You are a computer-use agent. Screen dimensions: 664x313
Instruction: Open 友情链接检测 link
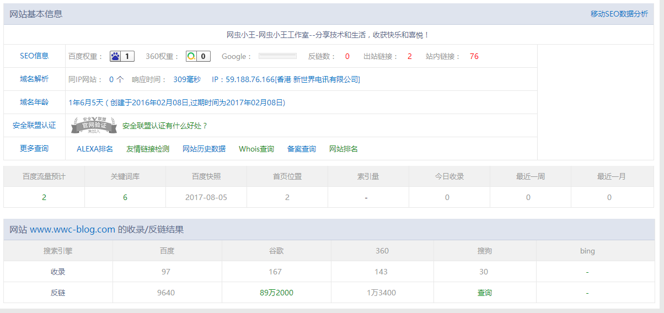148,149
